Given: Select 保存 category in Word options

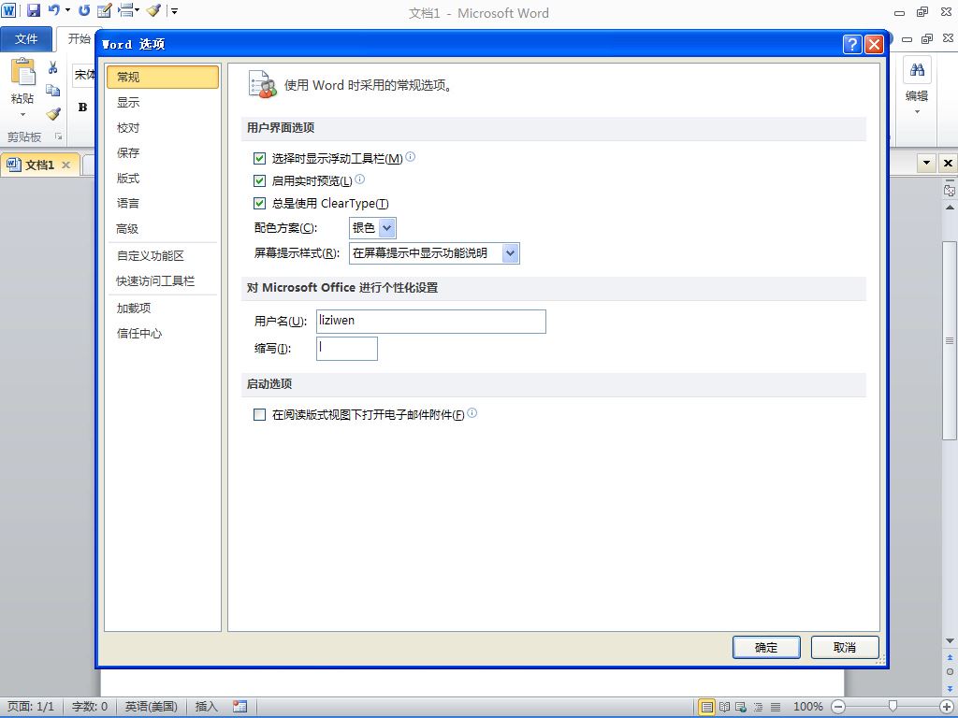Looking at the screenshot, I should 163,153.
